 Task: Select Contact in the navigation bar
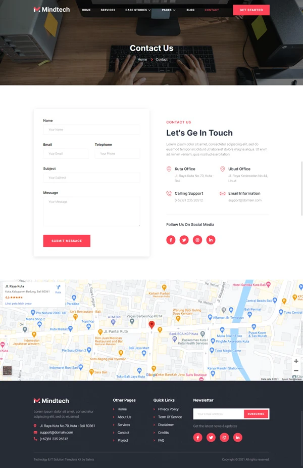[x=212, y=10]
